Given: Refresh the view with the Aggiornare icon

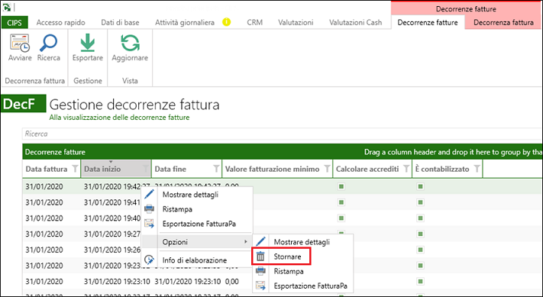Looking at the screenshot, I should pos(130,43).
